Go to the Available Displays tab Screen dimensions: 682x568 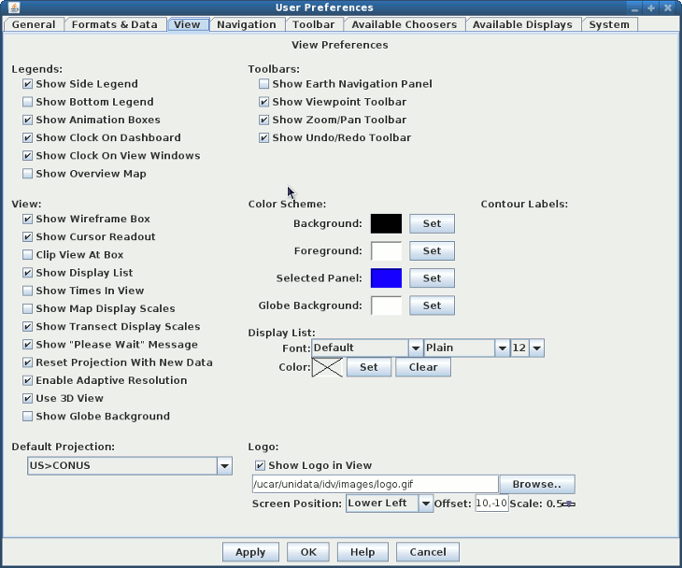coord(522,24)
